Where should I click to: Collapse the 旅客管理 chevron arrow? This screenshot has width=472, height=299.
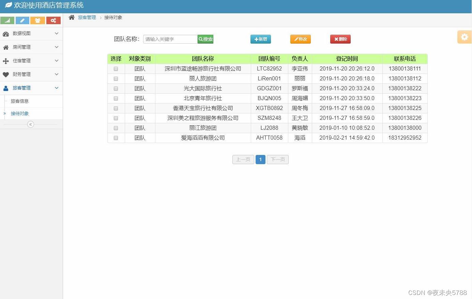tap(57, 88)
